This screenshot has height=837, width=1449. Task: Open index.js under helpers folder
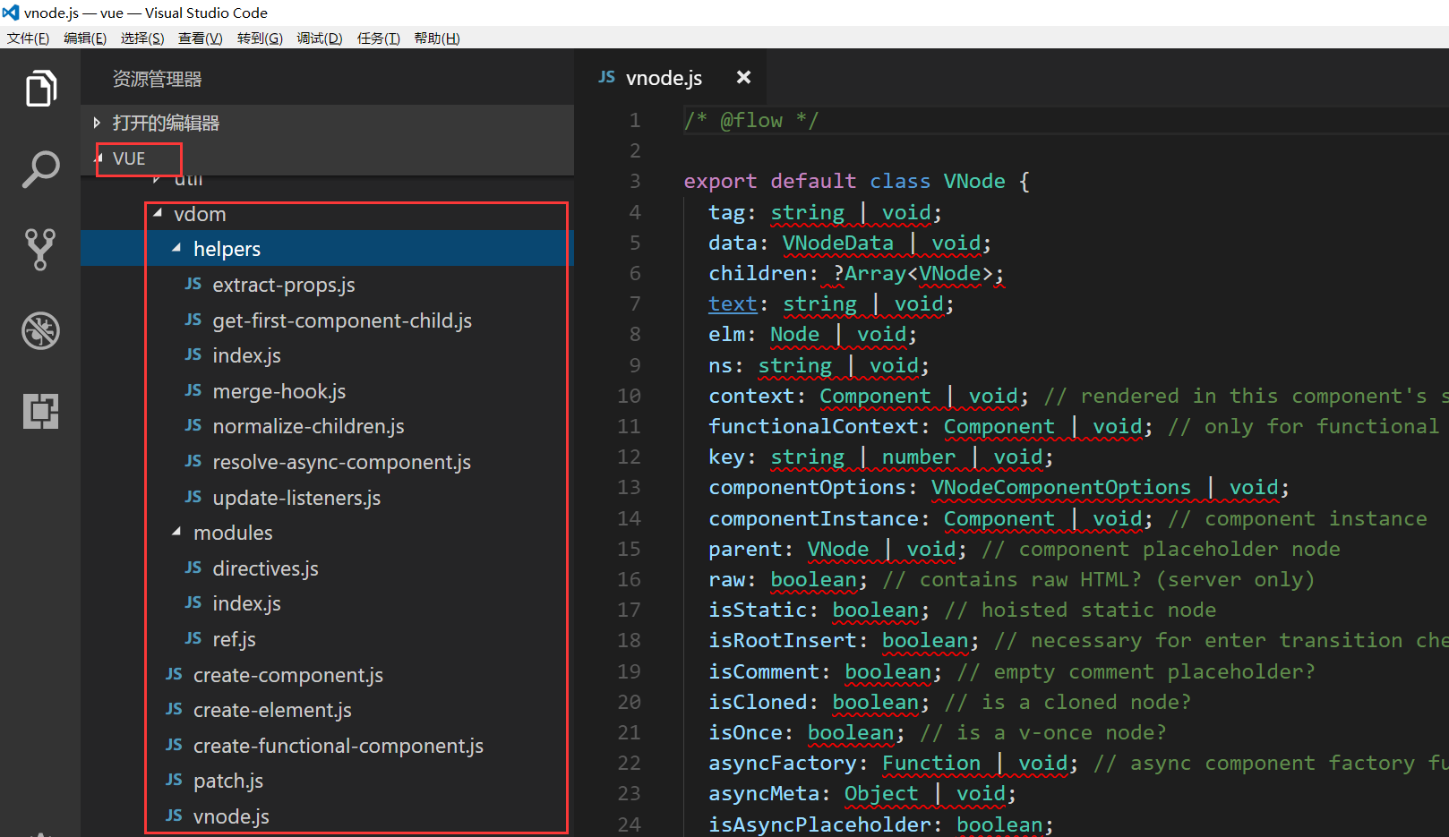pos(246,355)
